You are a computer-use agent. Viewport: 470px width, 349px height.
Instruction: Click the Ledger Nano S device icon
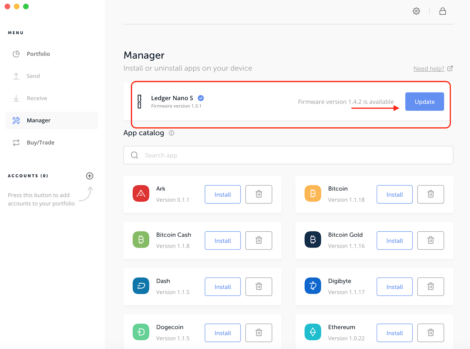coord(140,102)
